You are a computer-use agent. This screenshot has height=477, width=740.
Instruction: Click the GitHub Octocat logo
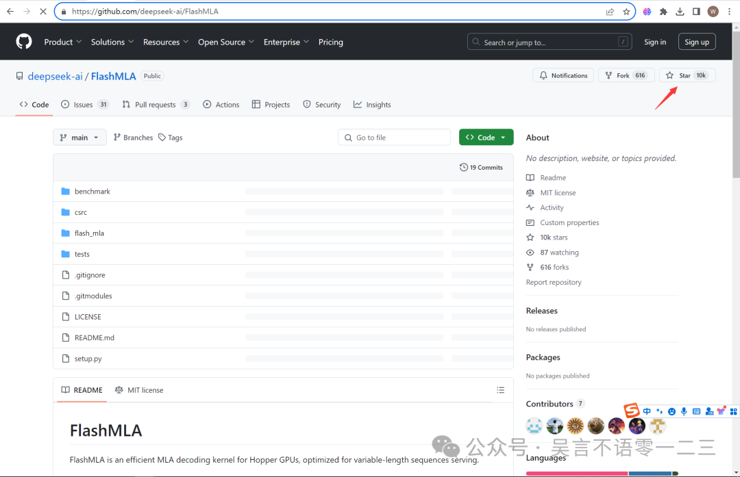point(23,42)
